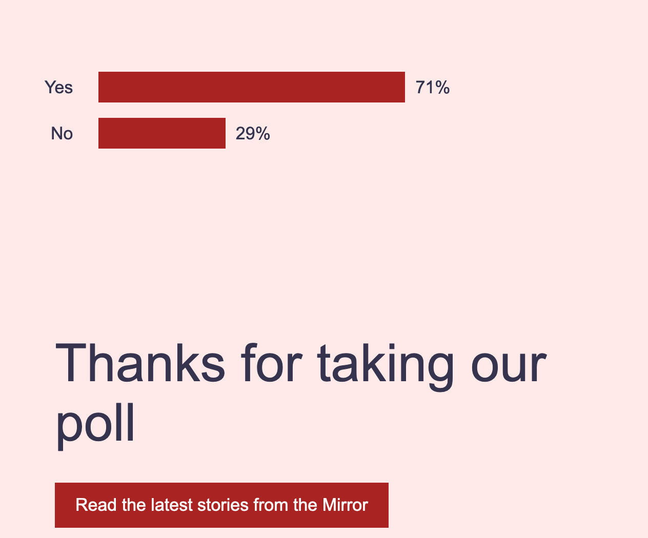Click the word taking in heading

click(386, 366)
